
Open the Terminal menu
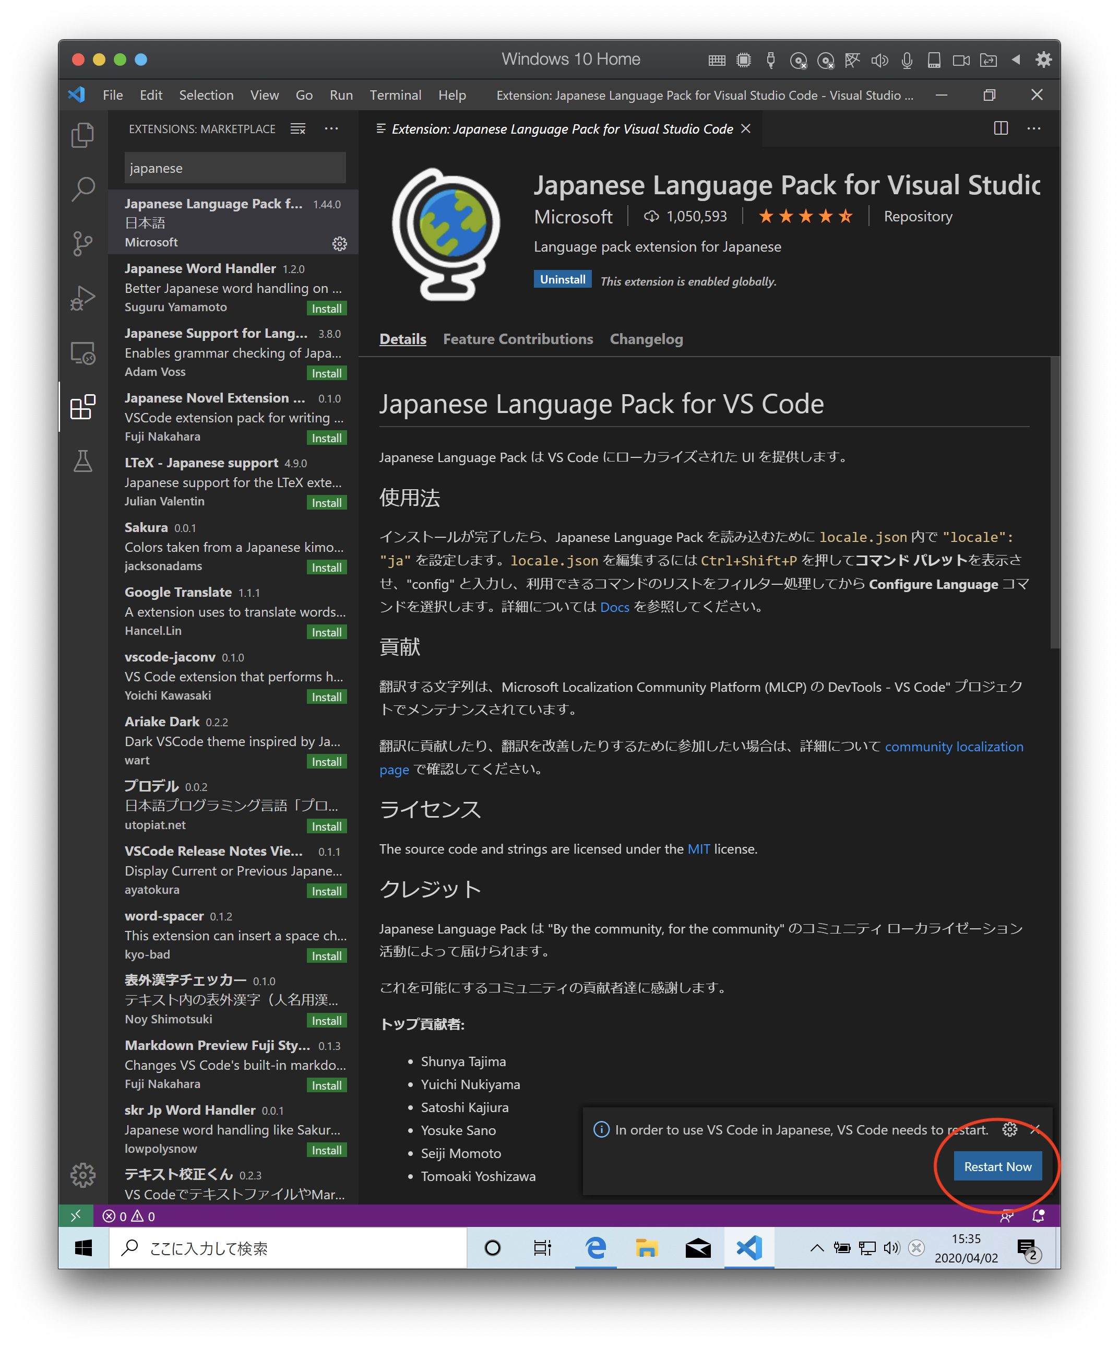pos(396,95)
